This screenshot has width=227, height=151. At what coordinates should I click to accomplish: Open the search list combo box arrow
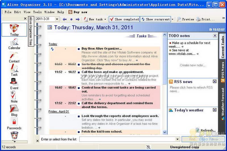click(x=177, y=139)
